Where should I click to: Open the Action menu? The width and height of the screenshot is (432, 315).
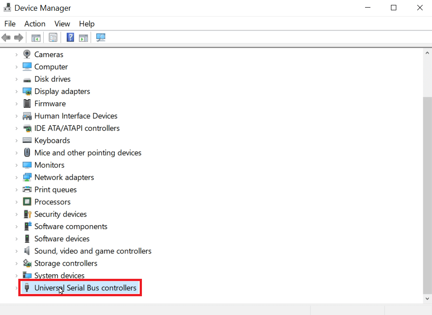pos(35,24)
